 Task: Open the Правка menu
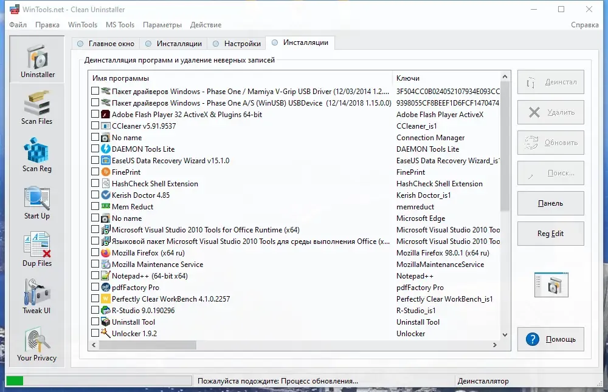[47, 25]
